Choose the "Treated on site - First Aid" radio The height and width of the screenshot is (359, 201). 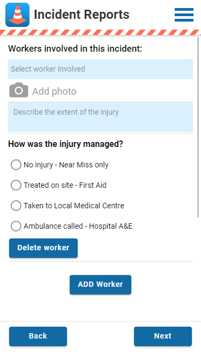(x=16, y=185)
